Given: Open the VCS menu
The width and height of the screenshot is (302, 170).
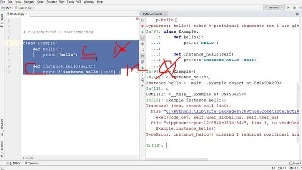Looking at the screenshot, I should pos(79,2).
